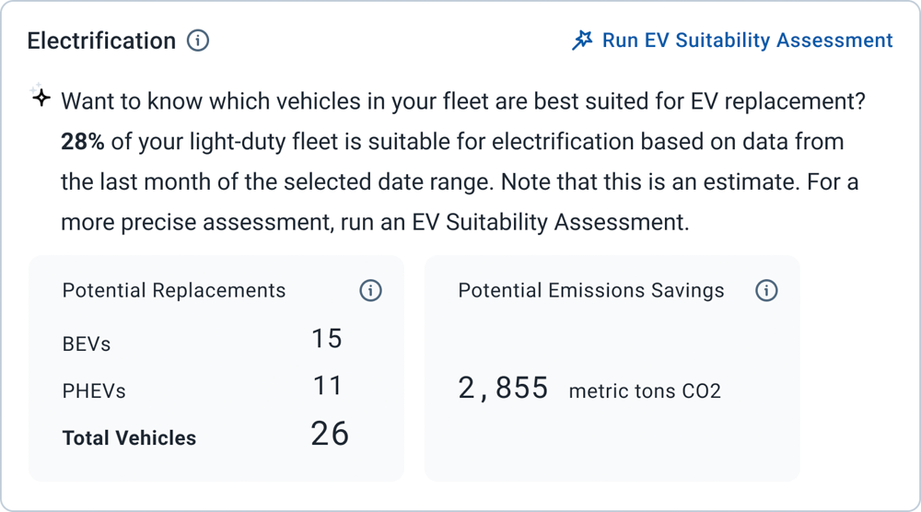Click the total count of 26
921x512 pixels.
pyautogui.click(x=330, y=434)
